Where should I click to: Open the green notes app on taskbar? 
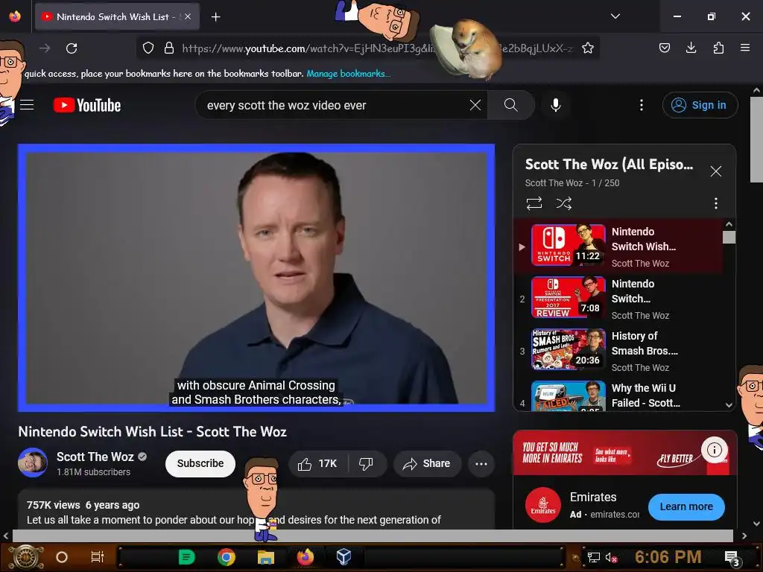(186, 557)
